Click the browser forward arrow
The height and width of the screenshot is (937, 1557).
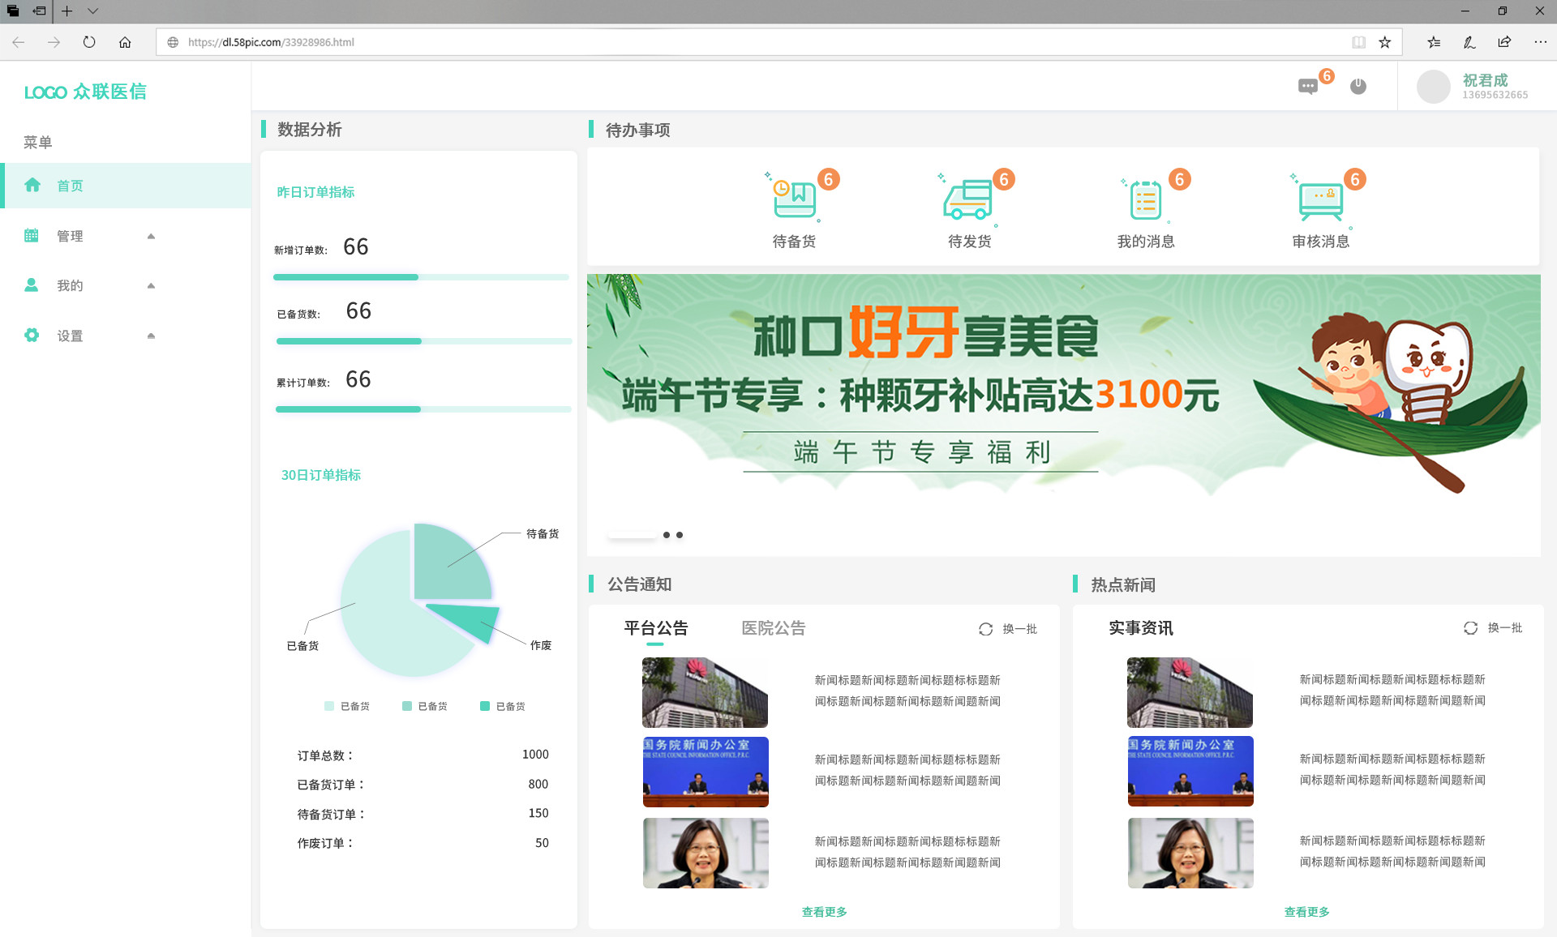click(x=54, y=42)
